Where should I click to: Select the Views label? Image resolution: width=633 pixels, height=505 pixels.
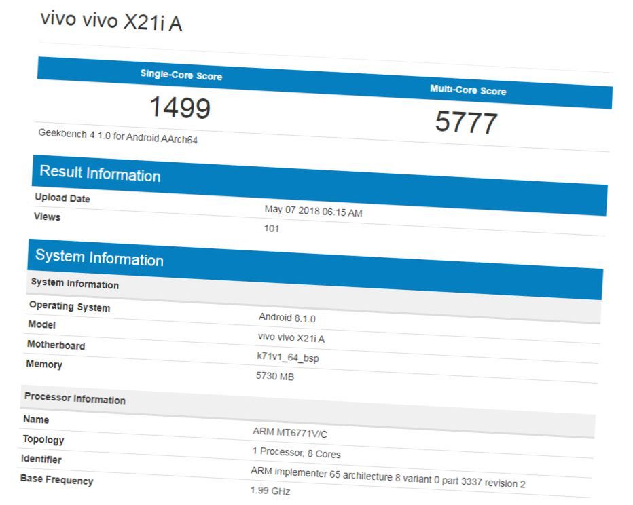48,217
